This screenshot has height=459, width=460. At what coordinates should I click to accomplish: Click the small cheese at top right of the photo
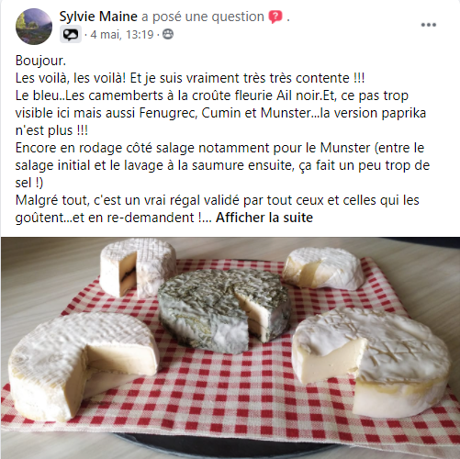click(323, 269)
